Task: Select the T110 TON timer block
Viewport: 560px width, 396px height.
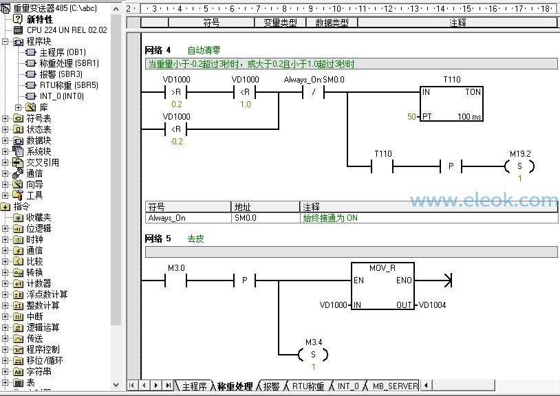Action: tap(452, 104)
